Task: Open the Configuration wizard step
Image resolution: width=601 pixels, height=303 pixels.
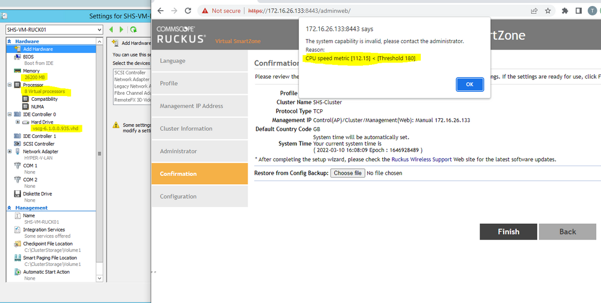Action: pyautogui.click(x=200, y=196)
